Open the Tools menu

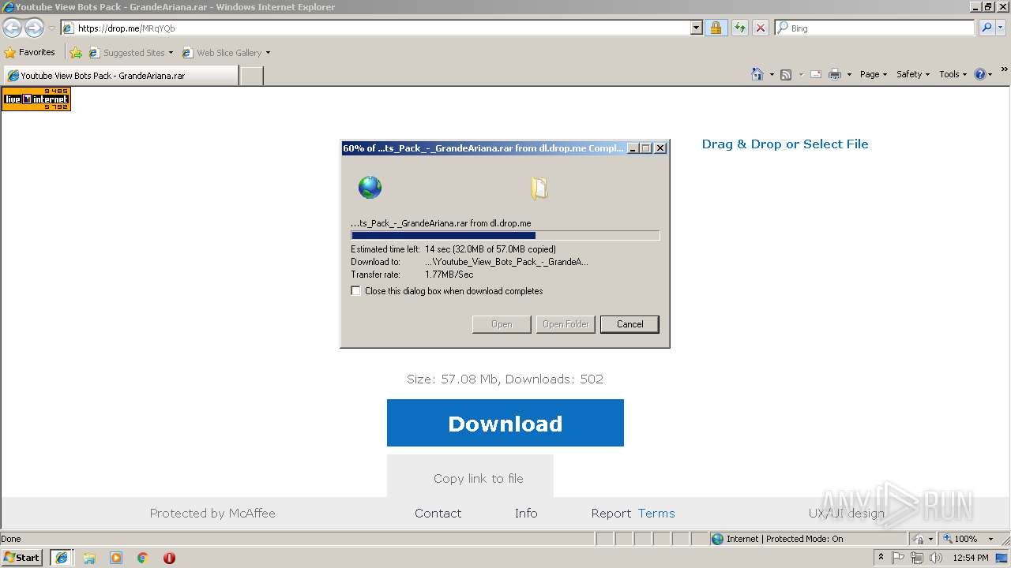pyautogui.click(x=953, y=74)
